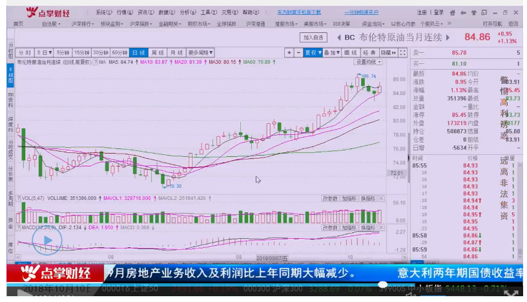Click the title bar up arrow icon
The height and width of the screenshot is (302, 527).
[x=473, y=13]
